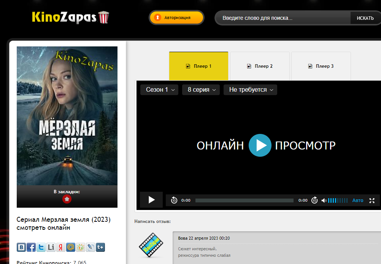Viewport: 381px width, 264px height.
Task: Share on Twitter
Action: 41,247
